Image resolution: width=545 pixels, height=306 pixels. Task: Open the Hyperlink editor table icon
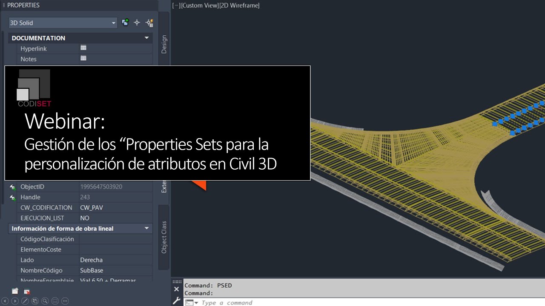pyautogui.click(x=83, y=48)
